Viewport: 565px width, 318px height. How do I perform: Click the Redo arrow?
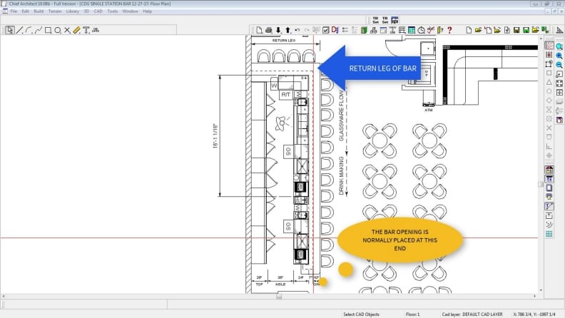[x=307, y=30]
